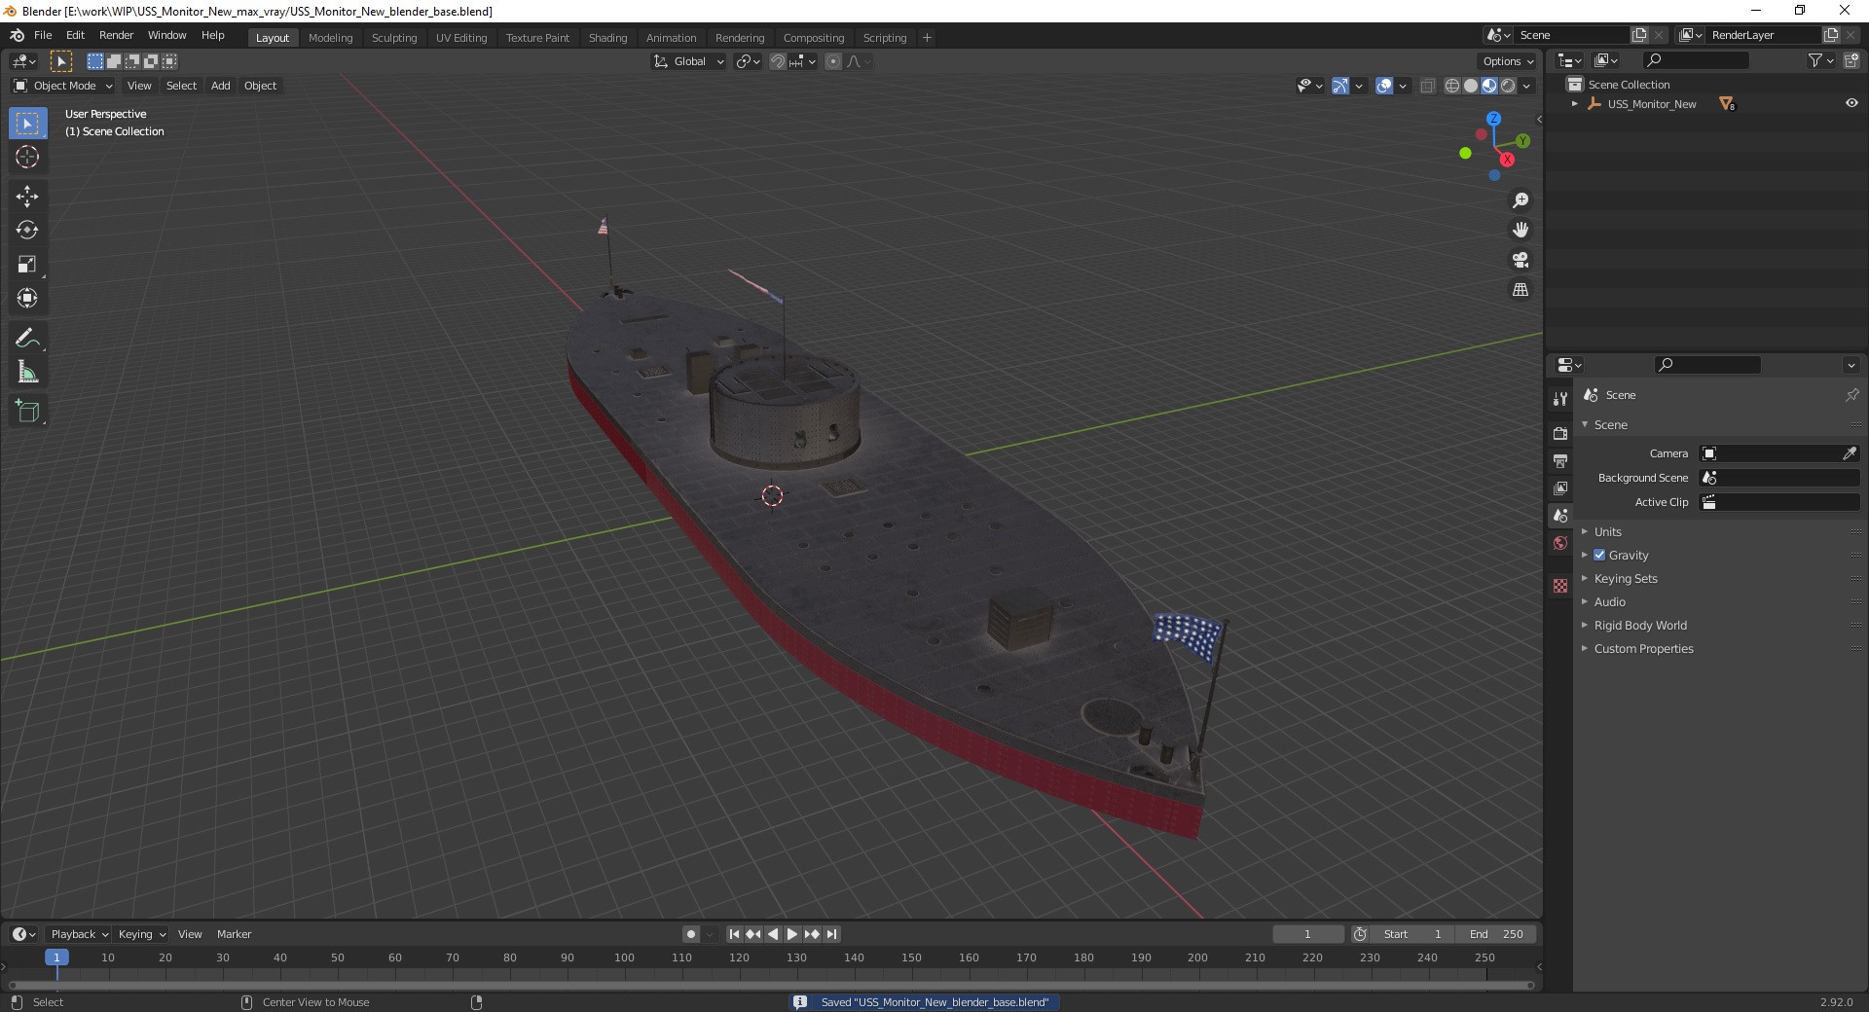The height and width of the screenshot is (1012, 1869).
Task: Open the Options dropdown
Action: coord(1507,61)
